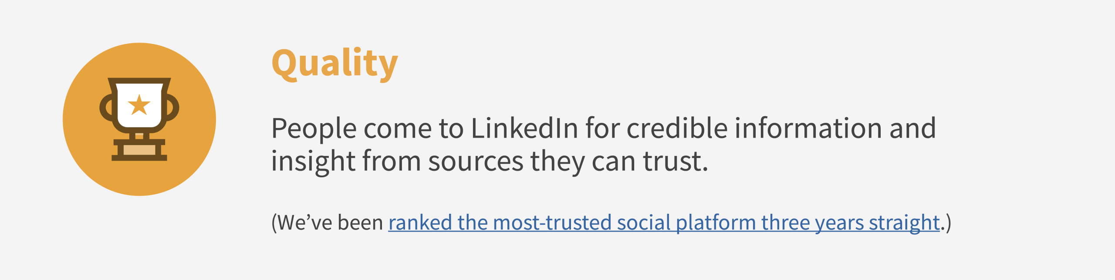Click the text "(We've been"
Image resolution: width=1115 pixels, height=280 pixels.
click(x=327, y=223)
